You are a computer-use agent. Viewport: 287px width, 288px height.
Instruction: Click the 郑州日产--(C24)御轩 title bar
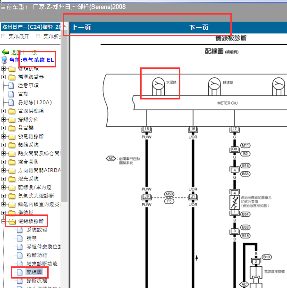31,27
